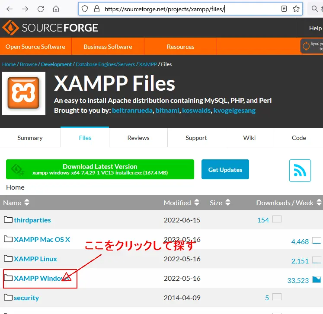Click Help in the top header
Image resolution: width=323 pixels, height=314 pixels.
click(x=315, y=28)
